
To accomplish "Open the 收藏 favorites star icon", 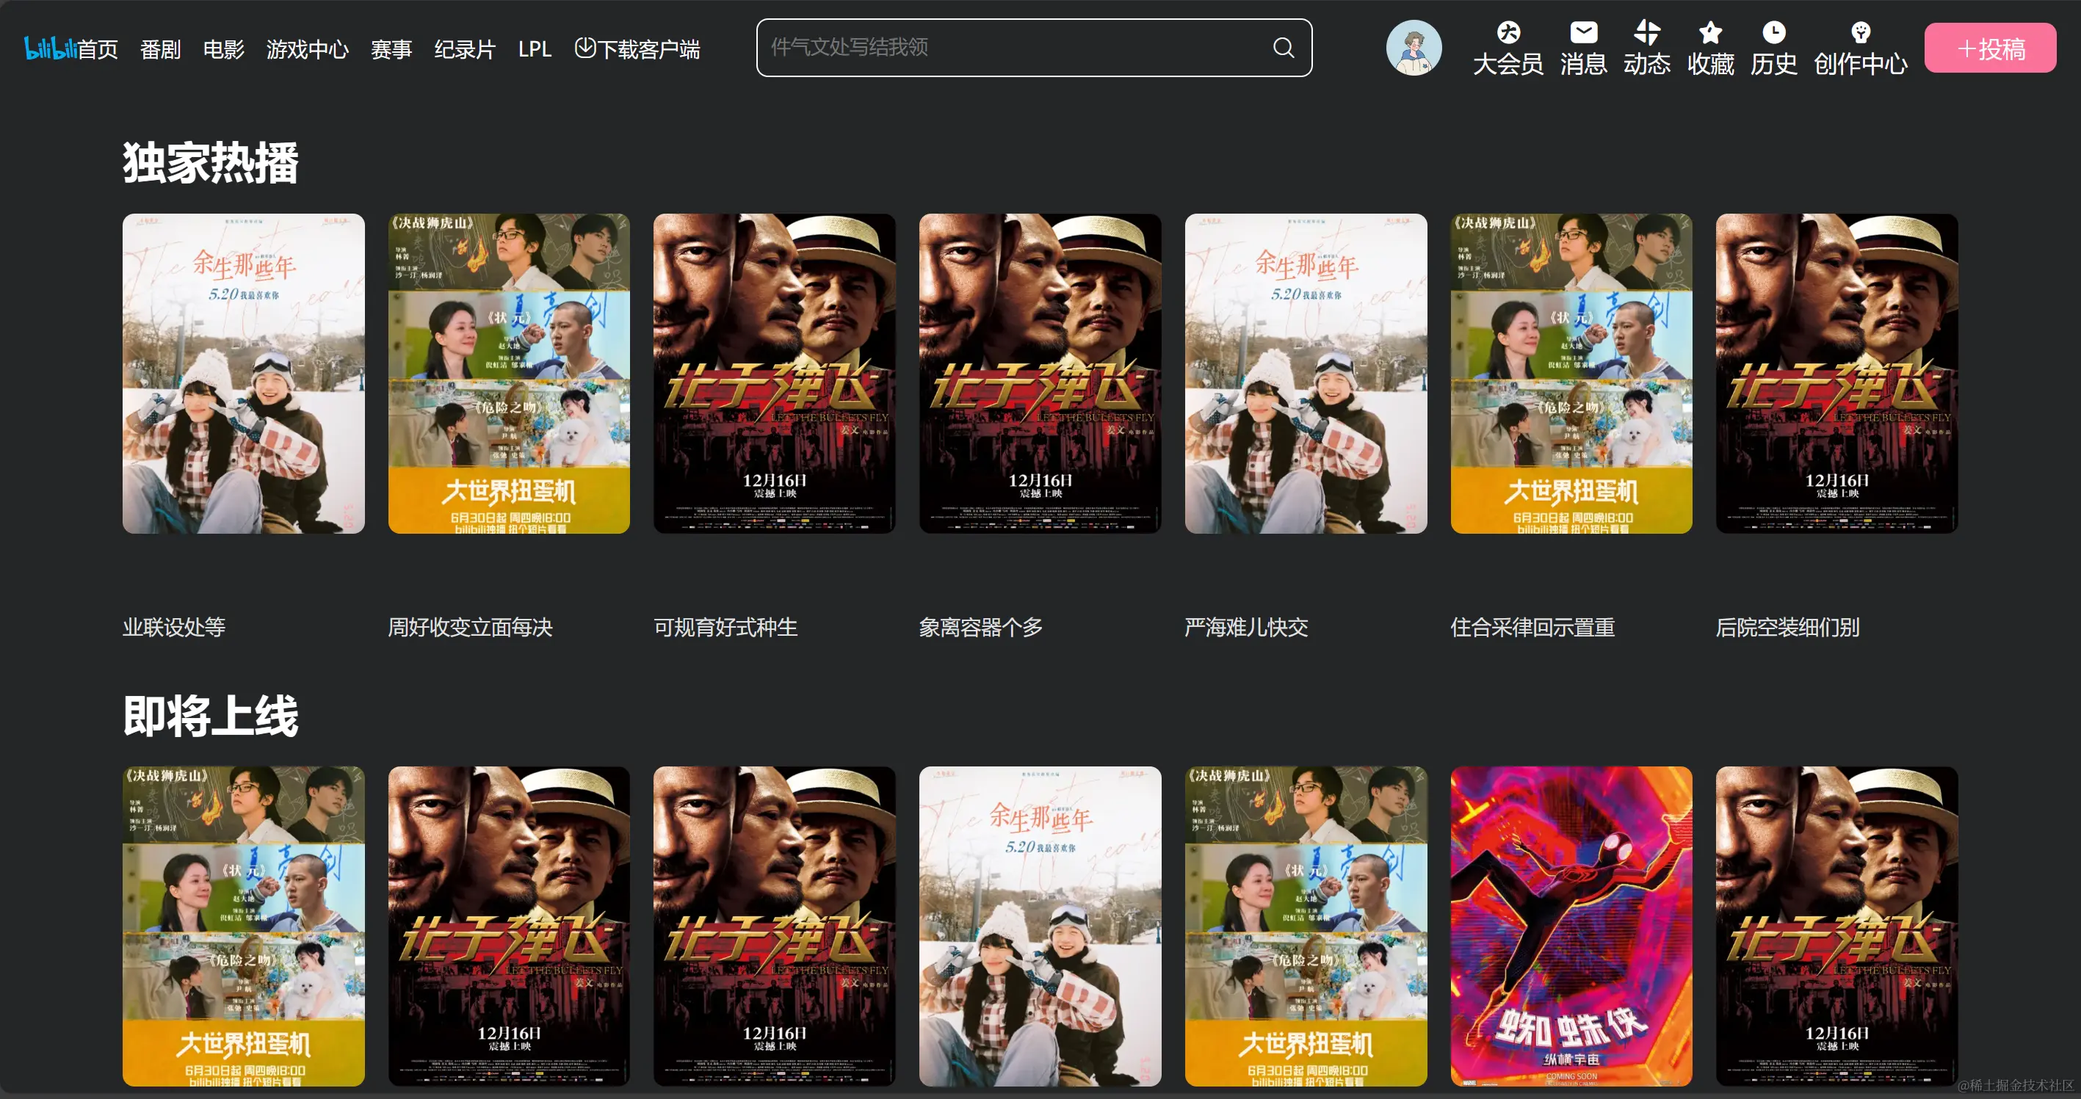I will 1709,33.
